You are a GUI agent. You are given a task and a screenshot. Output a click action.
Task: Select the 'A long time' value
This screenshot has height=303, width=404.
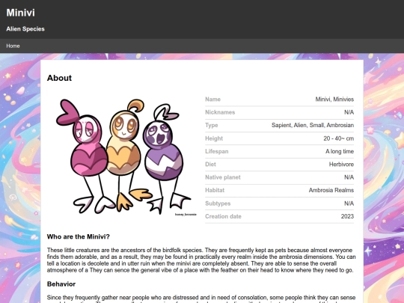point(340,151)
